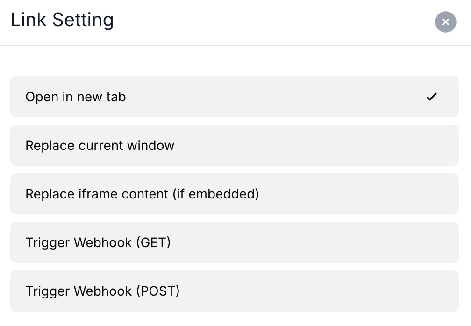Viewport: 471px width, 326px height.
Task: Click the POST text in webhook option
Action: pos(158,291)
